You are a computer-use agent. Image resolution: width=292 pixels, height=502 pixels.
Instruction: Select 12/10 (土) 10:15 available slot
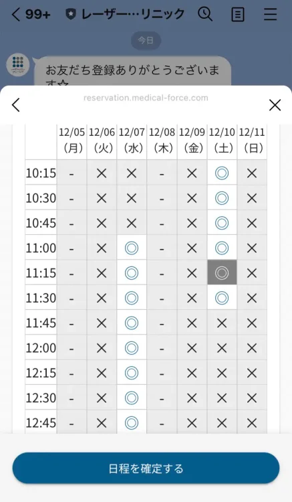[x=222, y=173]
